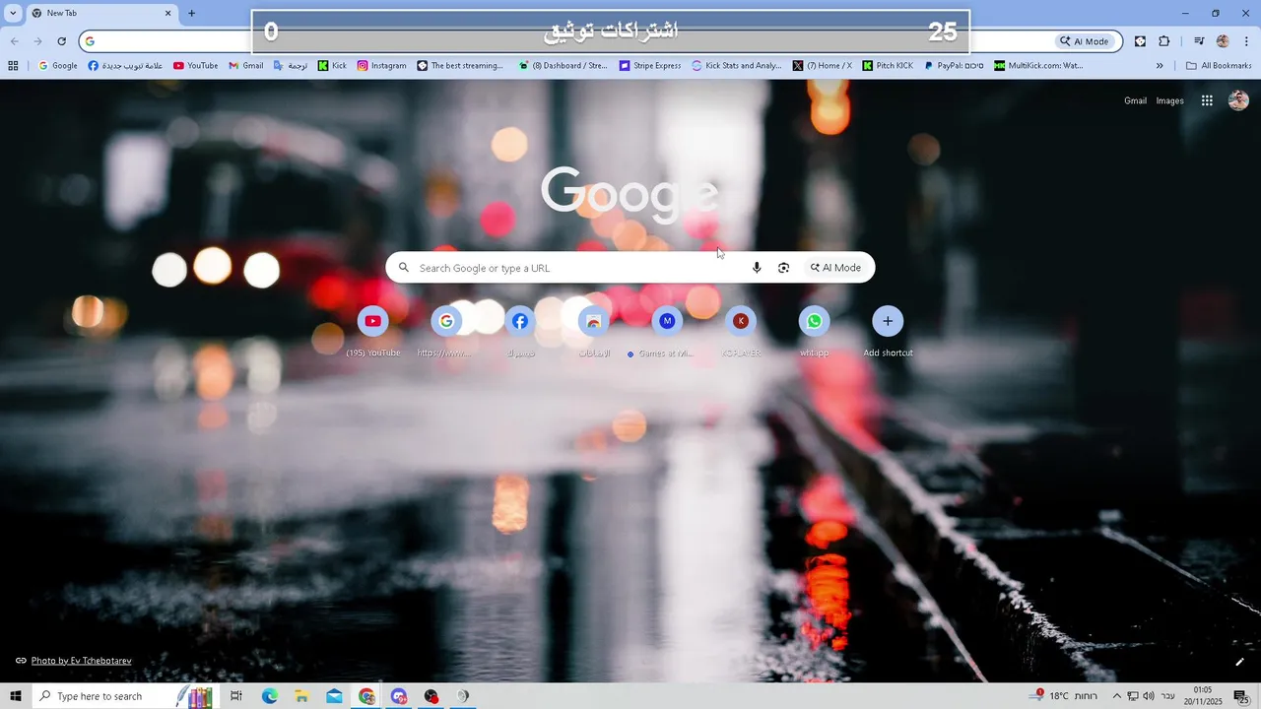Open the Kick bookmark
The height and width of the screenshot is (709, 1261).
tap(332, 66)
